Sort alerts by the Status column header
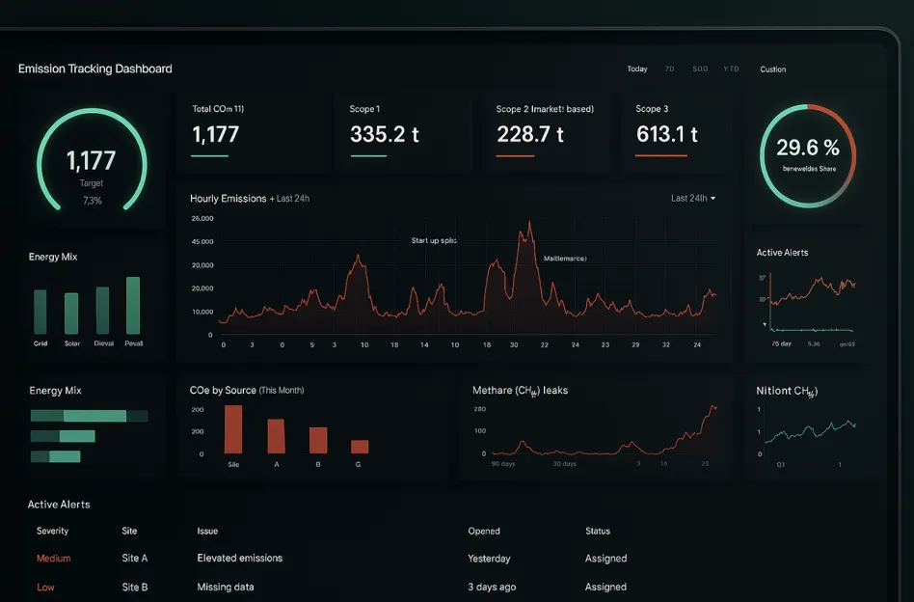The height and width of the screenshot is (602, 914). (598, 531)
